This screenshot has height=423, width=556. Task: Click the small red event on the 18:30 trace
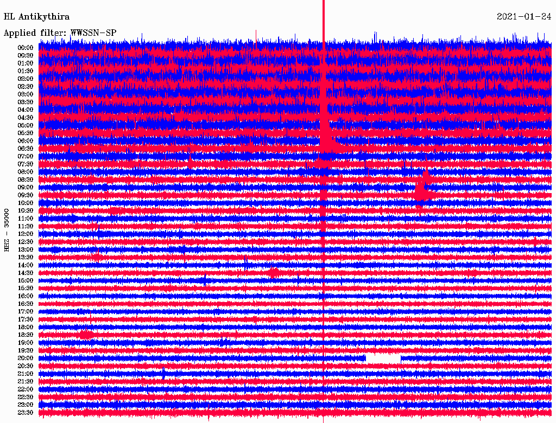[x=86, y=335]
